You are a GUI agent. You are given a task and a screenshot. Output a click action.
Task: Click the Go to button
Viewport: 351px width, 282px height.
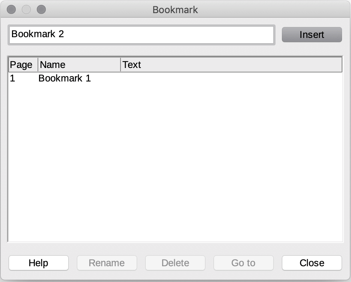click(243, 263)
